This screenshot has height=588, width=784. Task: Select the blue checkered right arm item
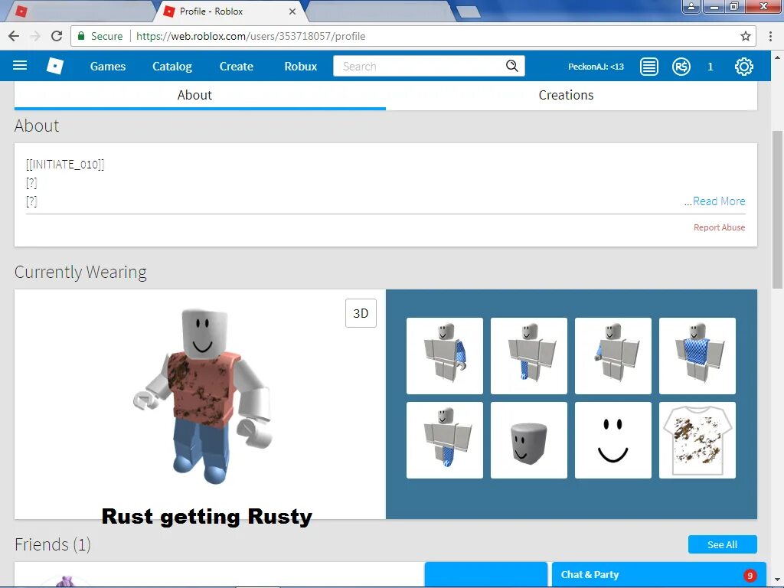445,355
